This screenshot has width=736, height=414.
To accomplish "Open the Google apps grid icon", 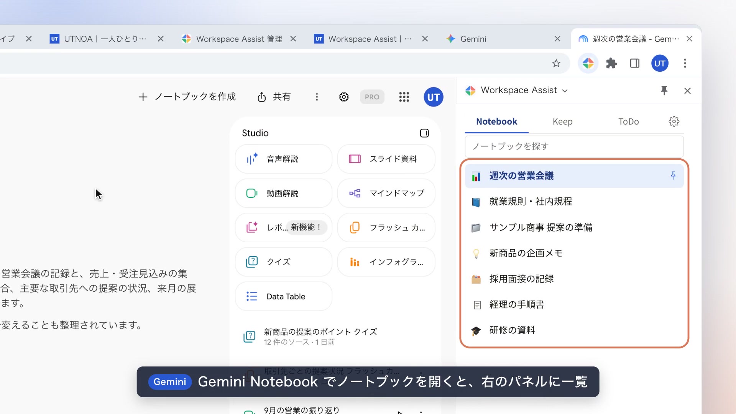I will 404,97.
